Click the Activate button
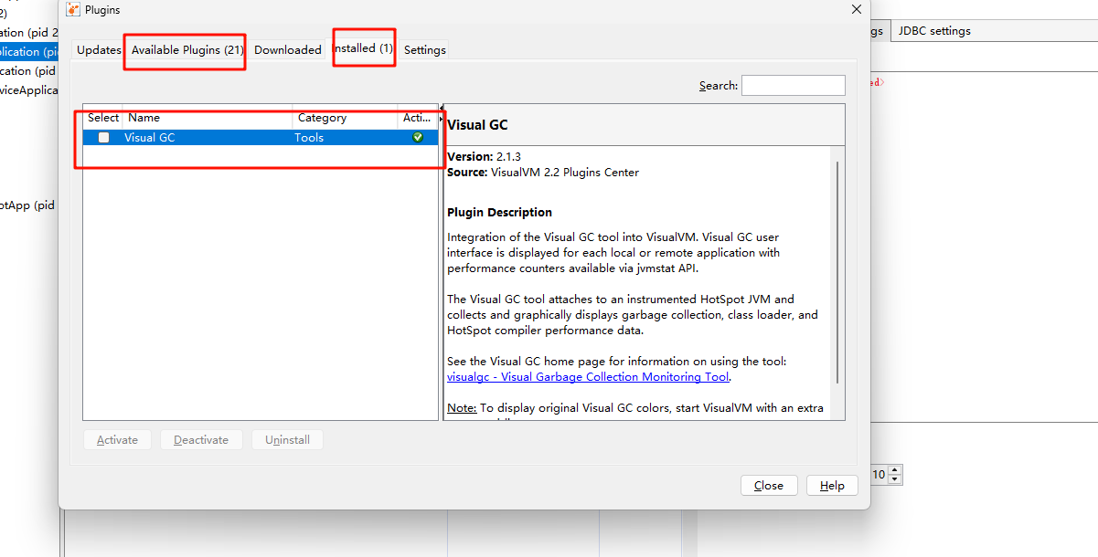This screenshot has height=557, width=1098. [x=118, y=440]
